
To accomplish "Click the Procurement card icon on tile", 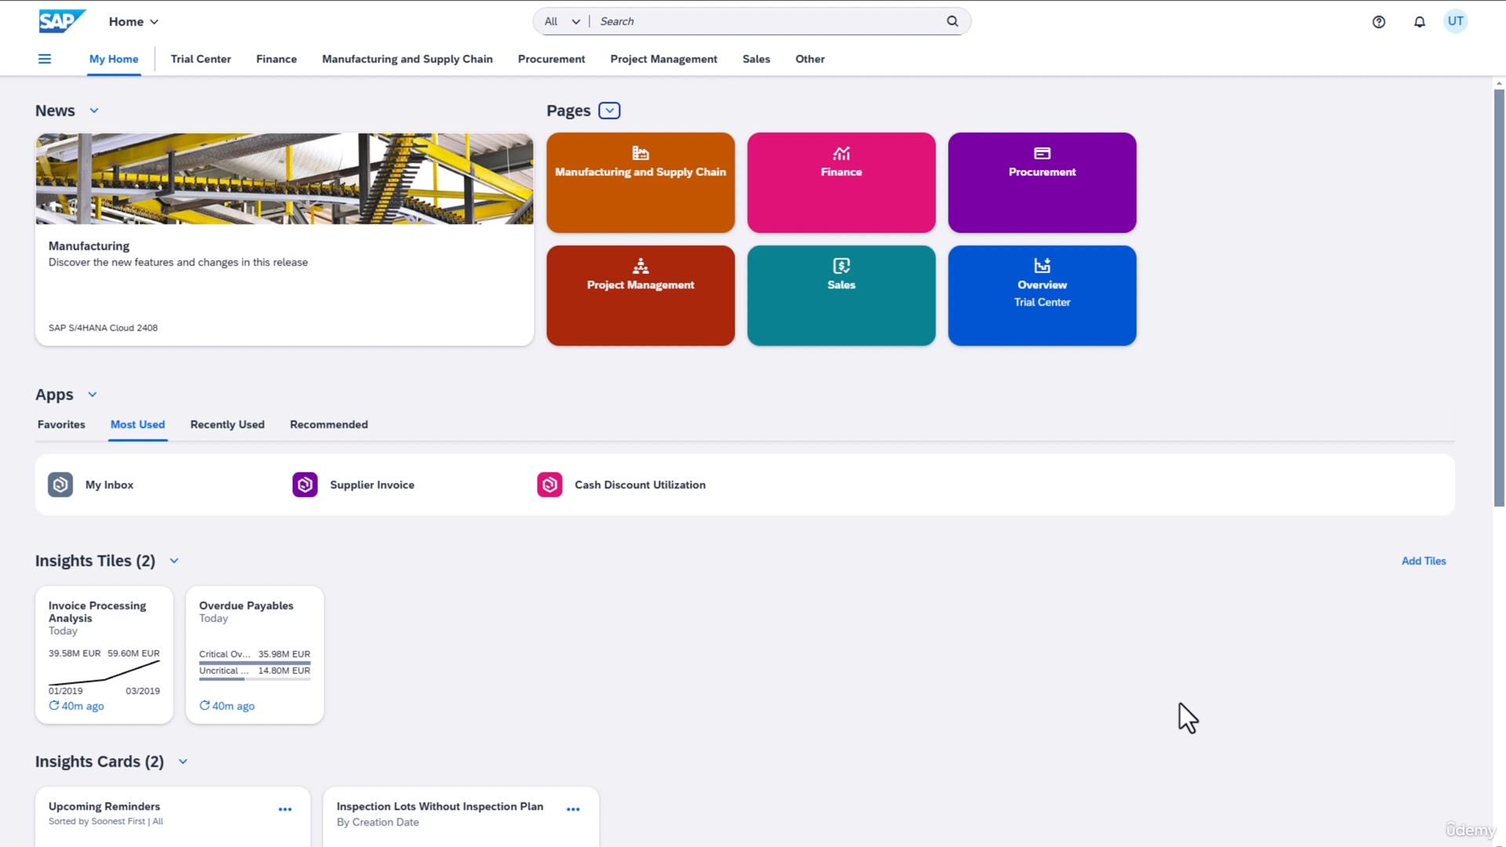I will (x=1042, y=153).
